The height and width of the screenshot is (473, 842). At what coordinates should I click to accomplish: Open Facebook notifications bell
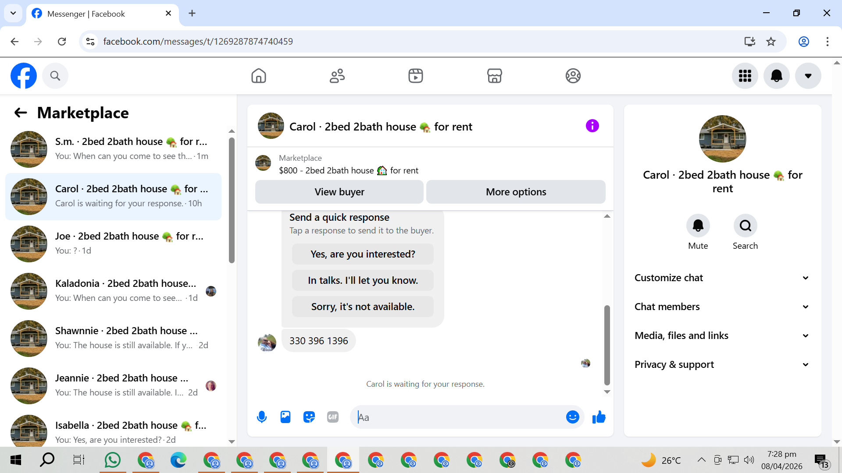pyautogui.click(x=776, y=76)
